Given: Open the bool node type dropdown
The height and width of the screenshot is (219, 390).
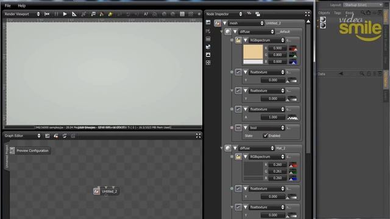Looking at the screenshot, I should [x=267, y=128].
